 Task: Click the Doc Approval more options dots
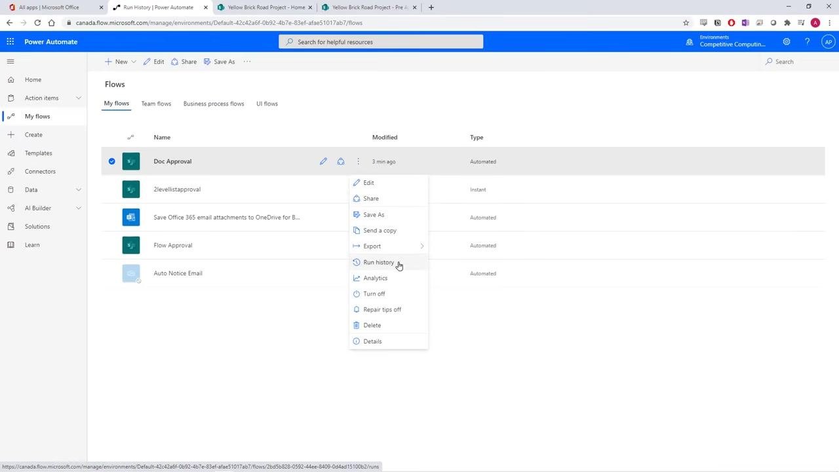pos(358,161)
